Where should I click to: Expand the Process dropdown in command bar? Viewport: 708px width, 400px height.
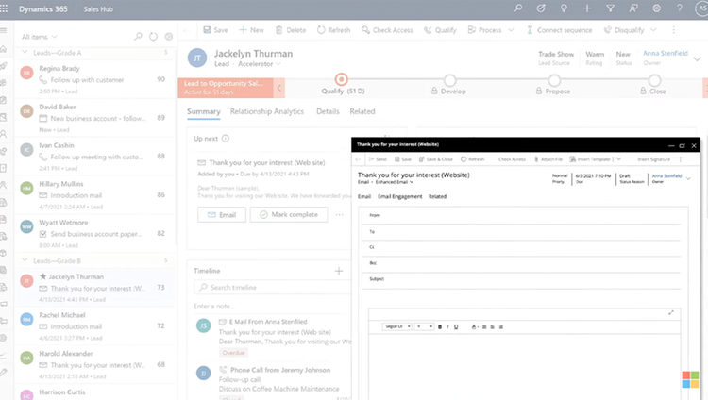pyautogui.click(x=511, y=30)
